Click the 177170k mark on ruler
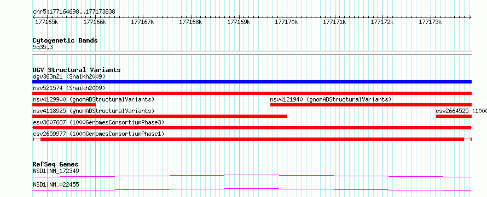The width and height of the screenshot is (487, 197). (287, 22)
